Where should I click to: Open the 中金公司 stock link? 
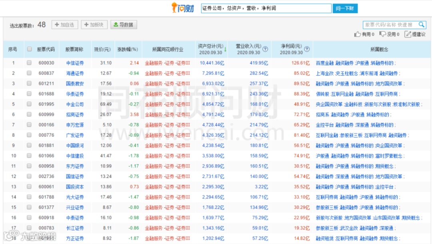[x=75, y=104]
